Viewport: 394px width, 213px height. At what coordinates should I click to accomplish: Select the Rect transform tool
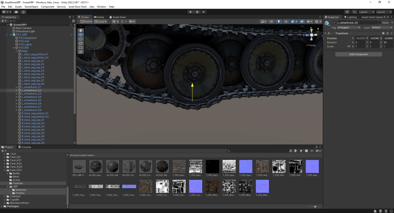[x=81, y=47]
